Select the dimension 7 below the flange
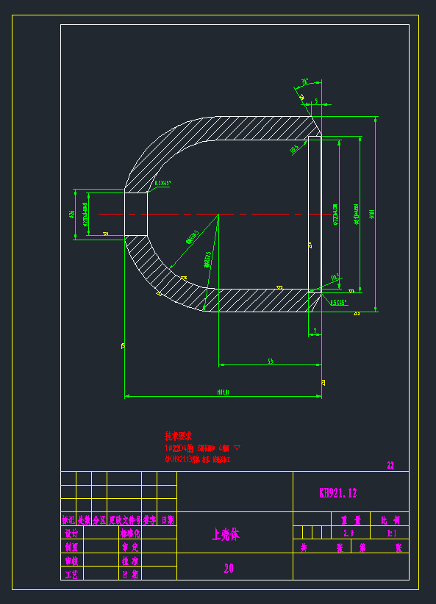Screen dimensions: 436x604 tap(315, 331)
